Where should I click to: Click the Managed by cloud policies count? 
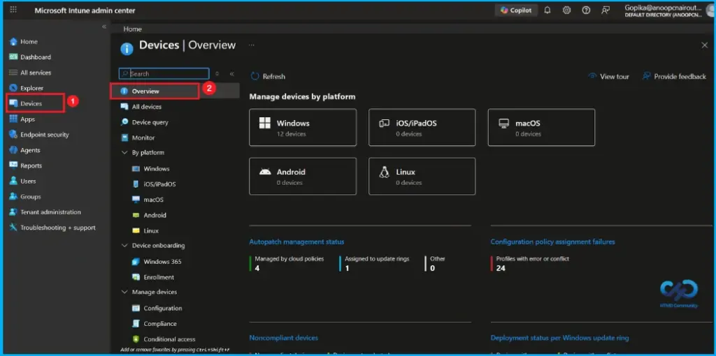pos(257,269)
